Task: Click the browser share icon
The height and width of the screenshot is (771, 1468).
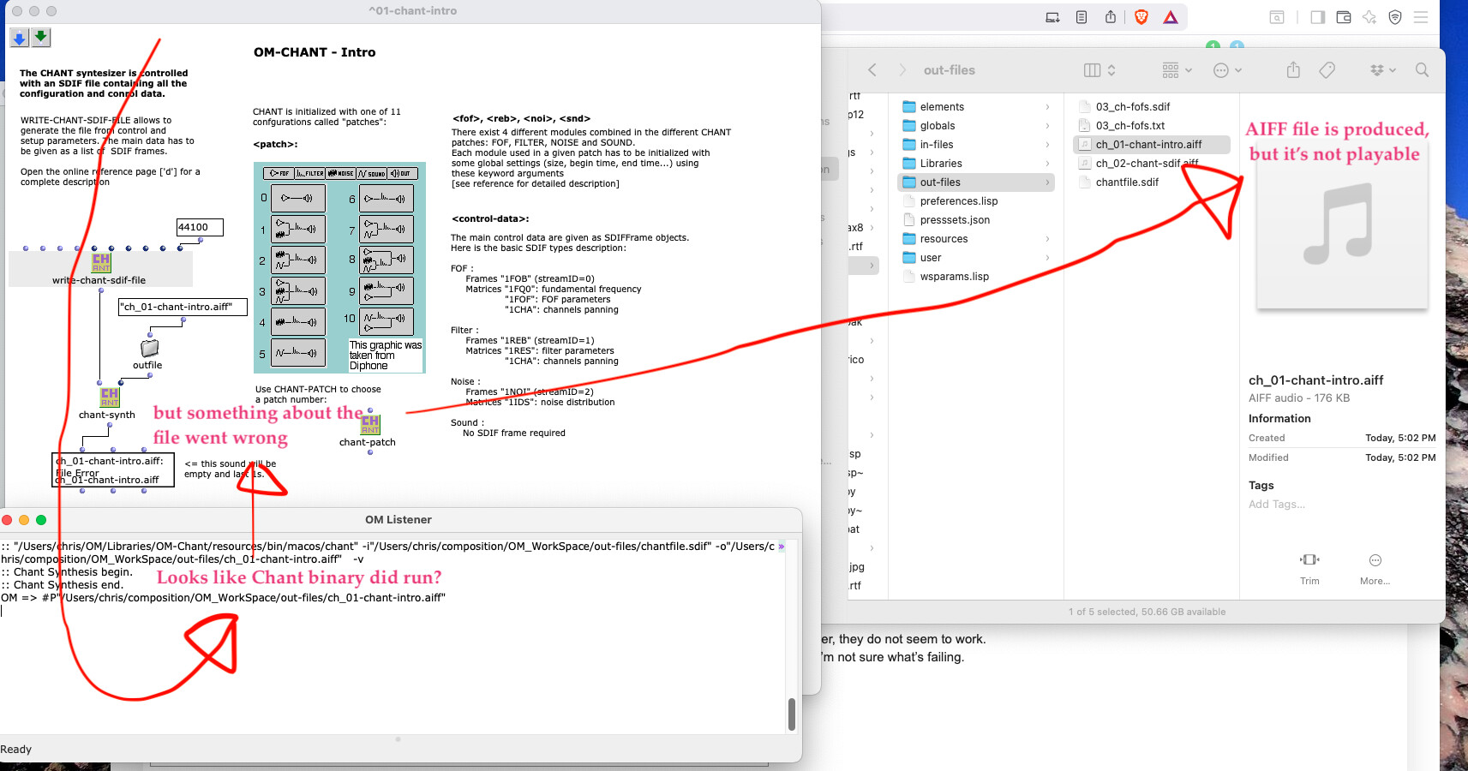Action: pyautogui.click(x=1111, y=17)
